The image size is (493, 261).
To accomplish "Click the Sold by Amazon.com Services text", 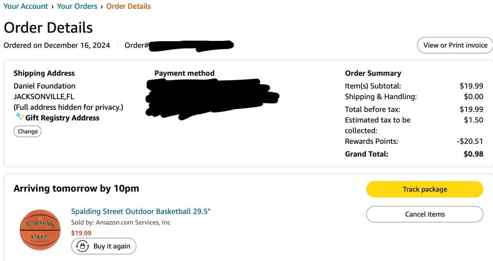I will point(121,223).
